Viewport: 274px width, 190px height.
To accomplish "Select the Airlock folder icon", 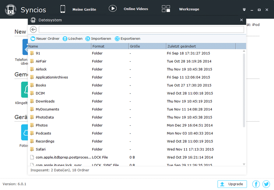I will pyautogui.click(x=32, y=69).
